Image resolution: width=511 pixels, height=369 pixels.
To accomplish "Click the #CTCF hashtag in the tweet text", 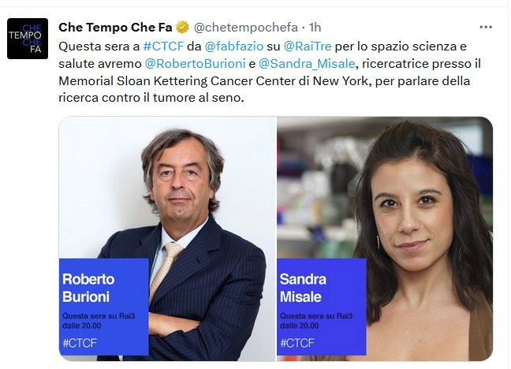I will pyautogui.click(x=163, y=45).
